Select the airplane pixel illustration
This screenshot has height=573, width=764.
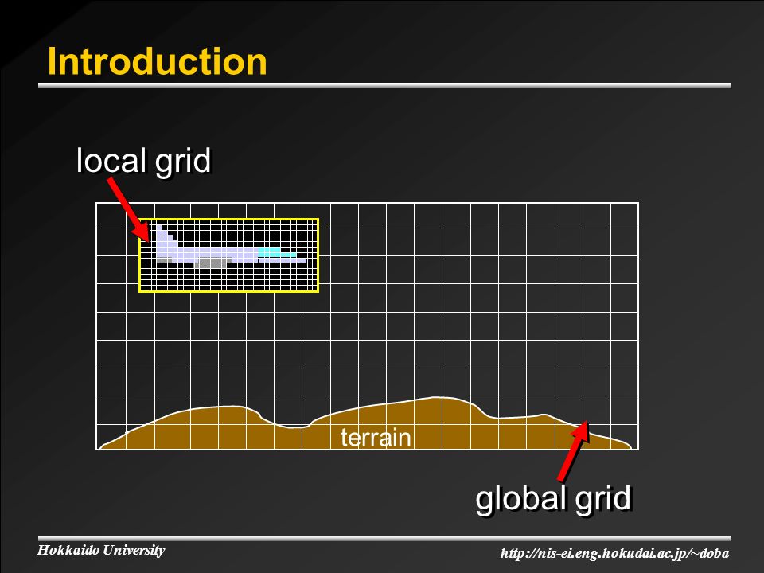point(231,248)
